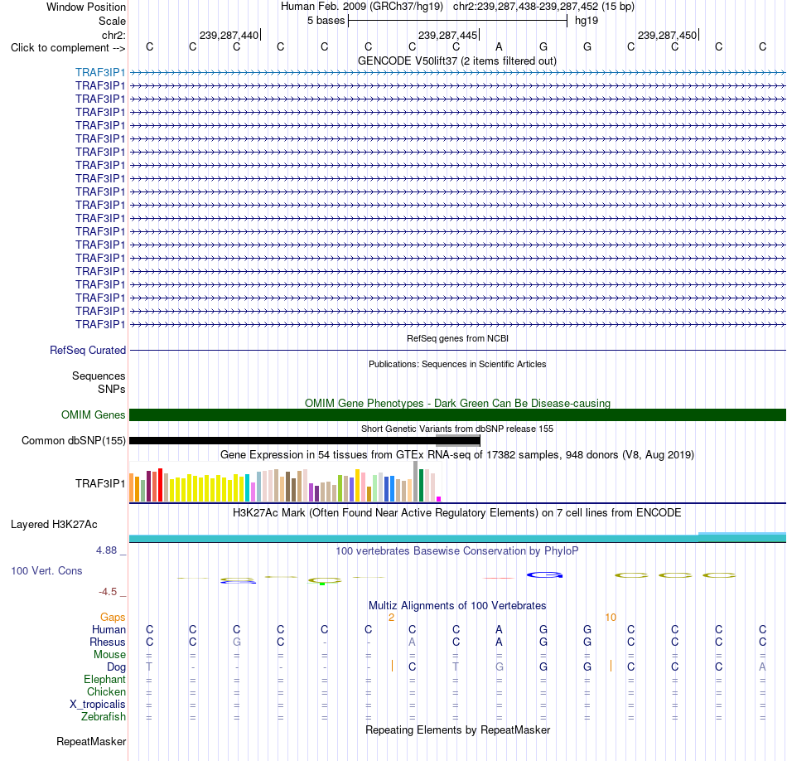Click the dark green bar in GTEx chart
The height and width of the screenshot is (761, 787).
421,485
